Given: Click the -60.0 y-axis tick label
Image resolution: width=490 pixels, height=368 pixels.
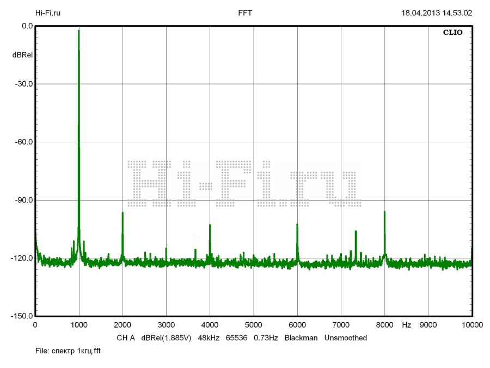Looking at the screenshot, I should [x=22, y=142].
